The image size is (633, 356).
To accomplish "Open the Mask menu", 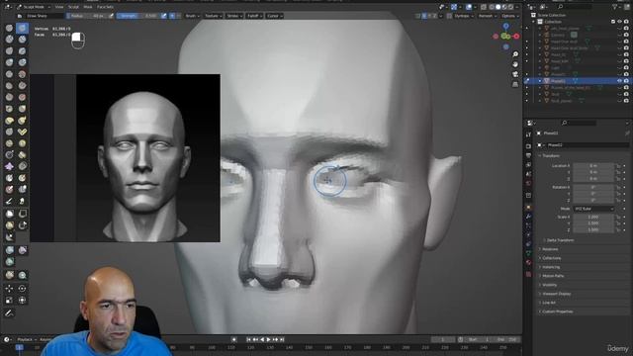I will (x=88, y=7).
